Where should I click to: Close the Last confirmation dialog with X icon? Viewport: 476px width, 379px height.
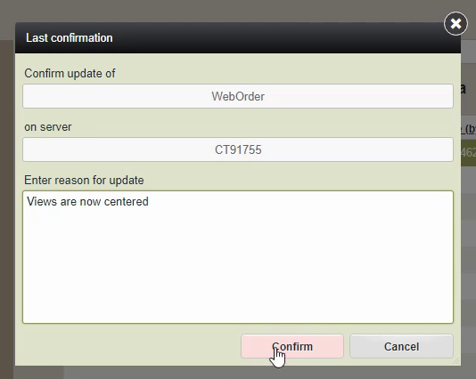click(x=455, y=24)
